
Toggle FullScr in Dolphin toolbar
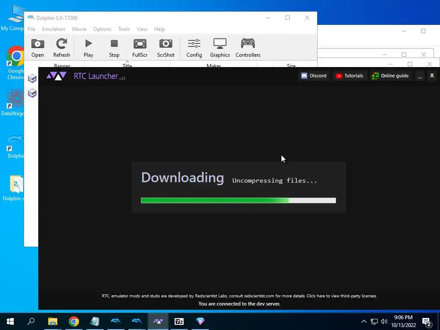140,48
